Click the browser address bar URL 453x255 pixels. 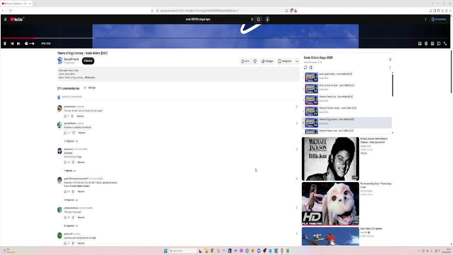[x=199, y=11]
